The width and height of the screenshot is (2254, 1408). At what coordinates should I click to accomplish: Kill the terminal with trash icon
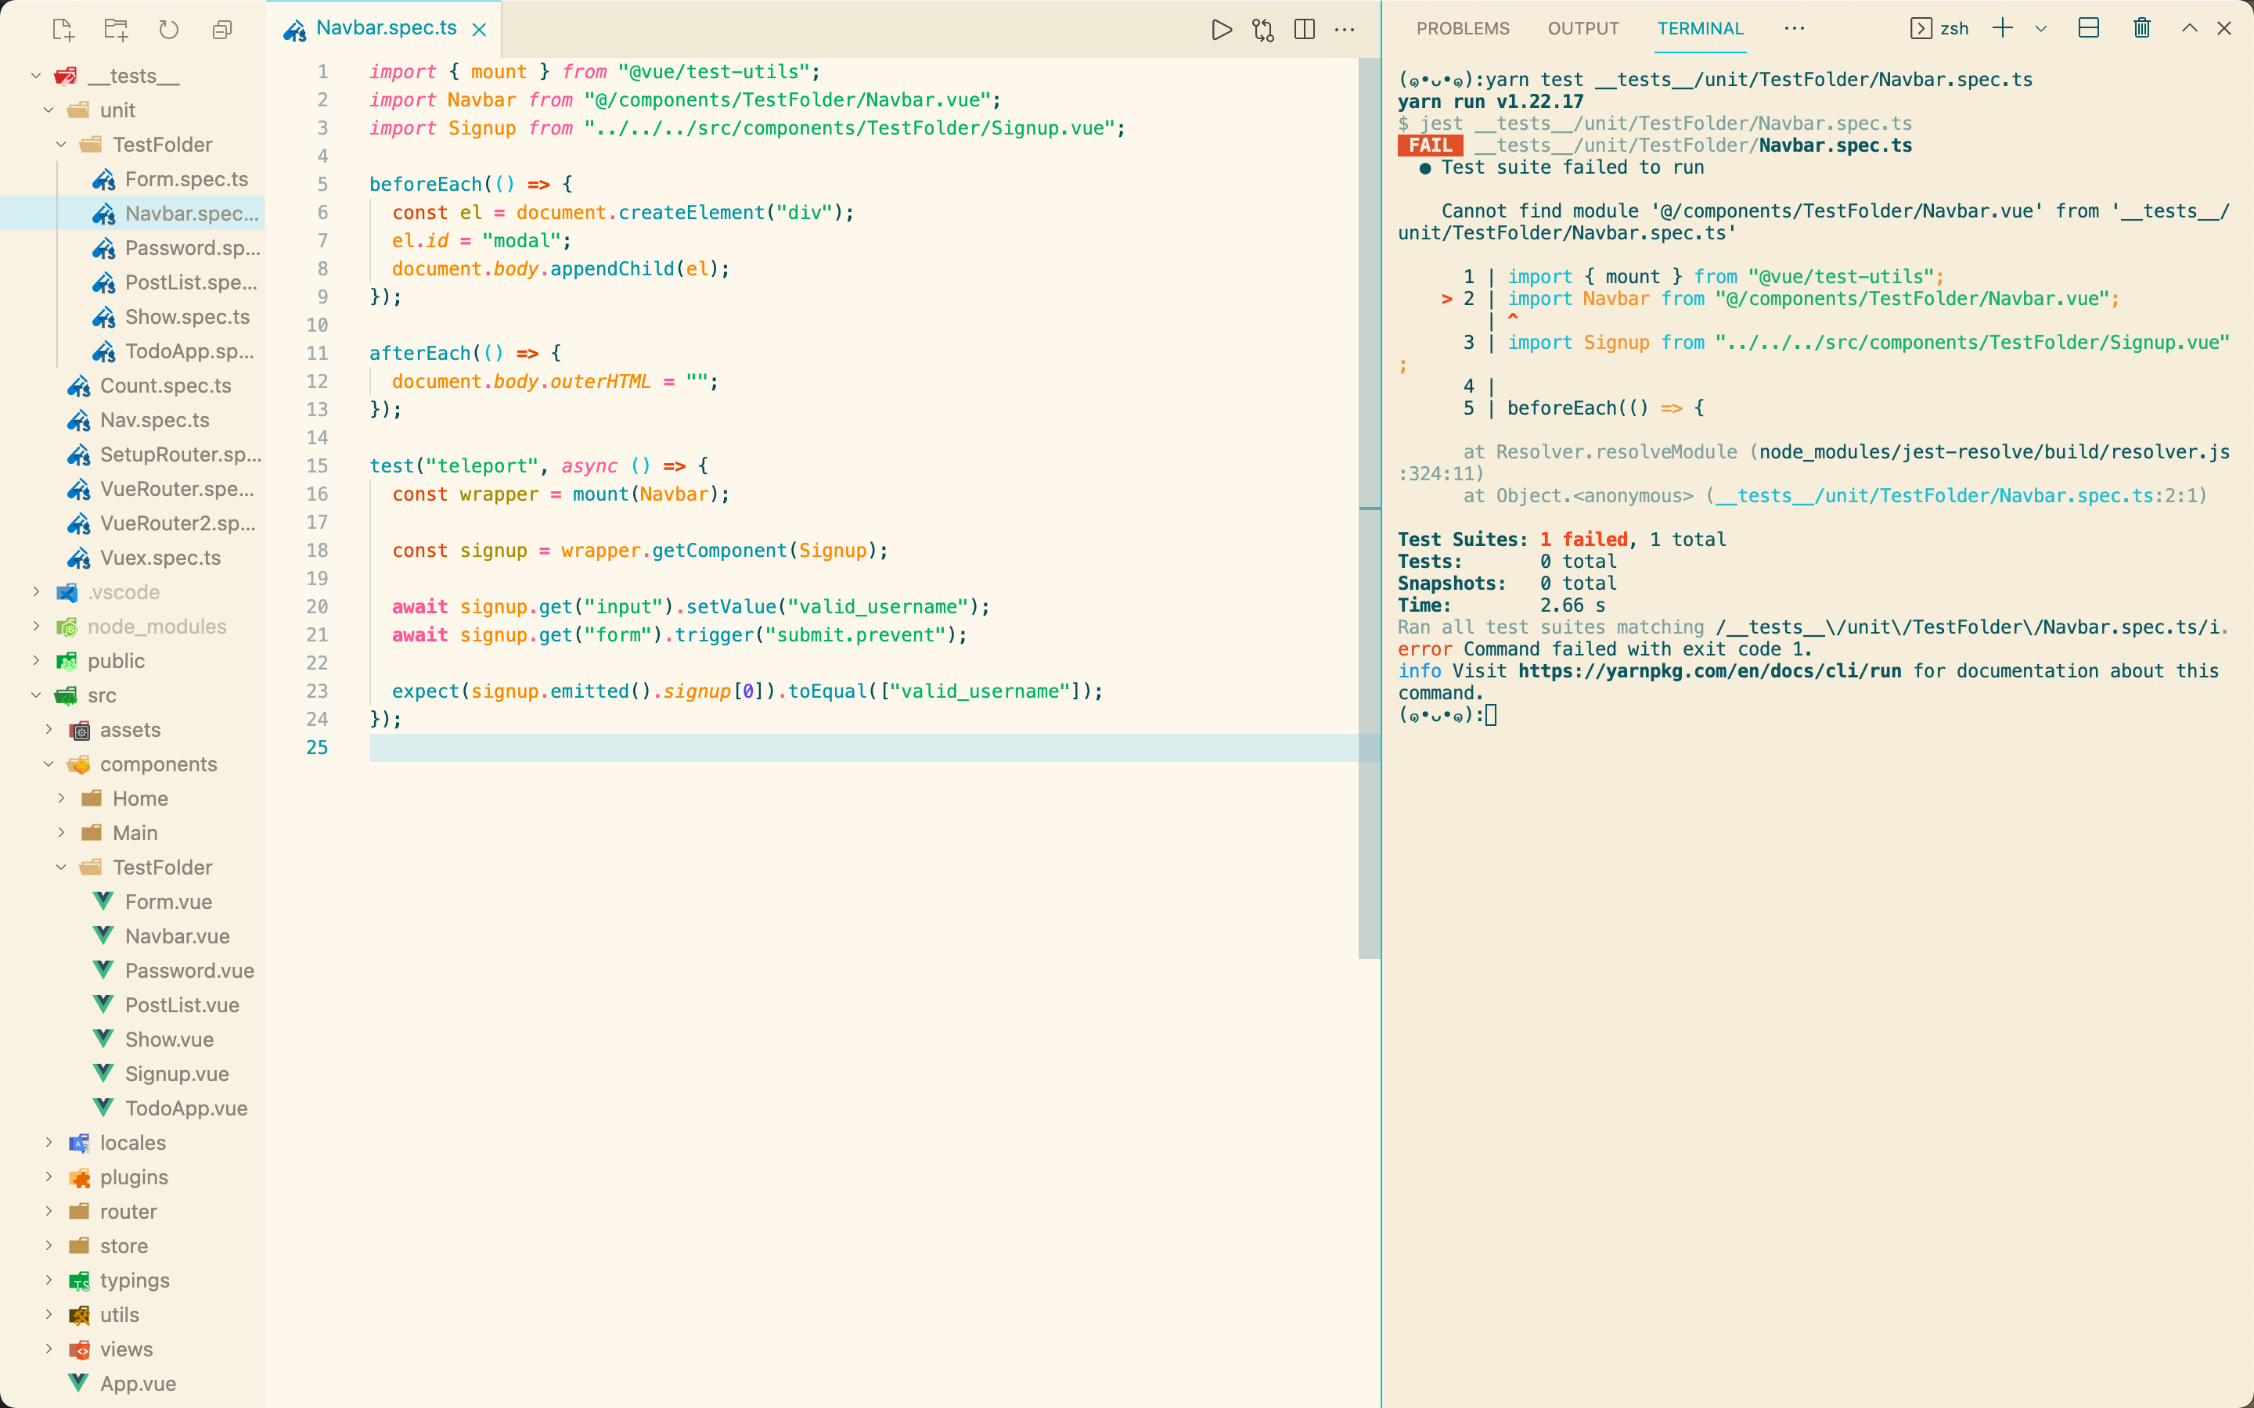2142,29
